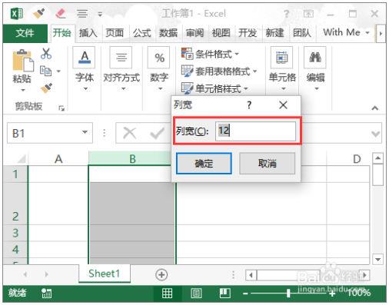The image size is (389, 305).
Task: Click the format painter in clipboard group
Action: (46, 88)
